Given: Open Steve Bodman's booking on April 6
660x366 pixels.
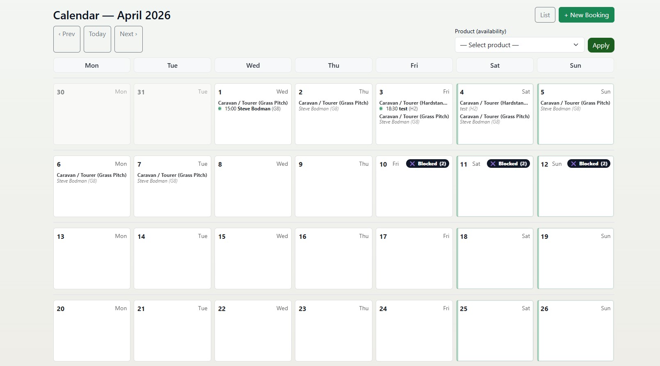Looking at the screenshot, I should click(x=91, y=177).
